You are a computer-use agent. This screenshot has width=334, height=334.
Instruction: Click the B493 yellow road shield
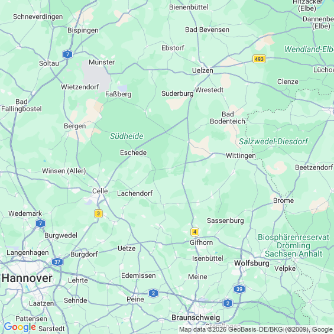coord(259,59)
